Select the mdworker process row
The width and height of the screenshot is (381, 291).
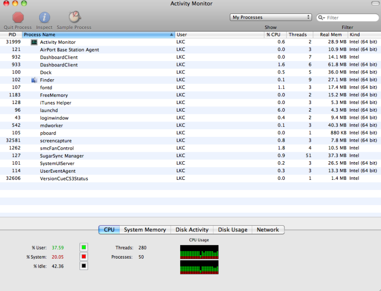[x=191, y=125]
